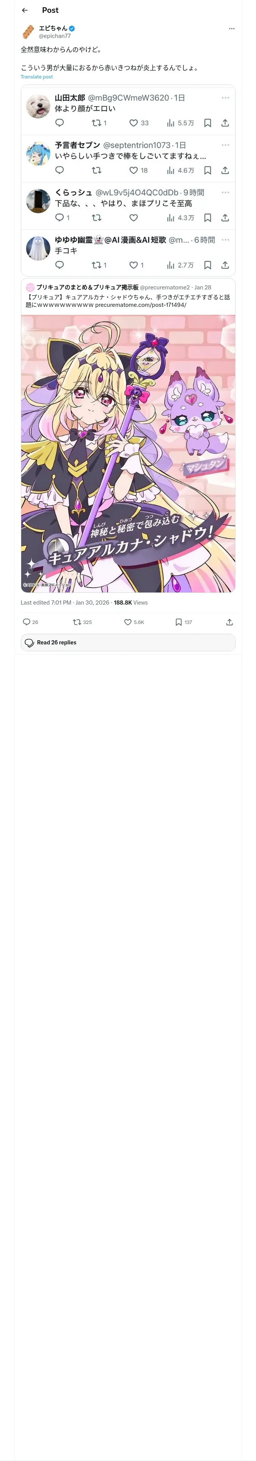Screen dimensions: 256x1461
Task: Reply to the post with 26 comments
Action: point(31,622)
